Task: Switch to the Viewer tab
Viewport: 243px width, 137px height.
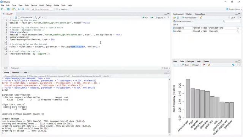Action: pyautogui.click(x=206, y=61)
